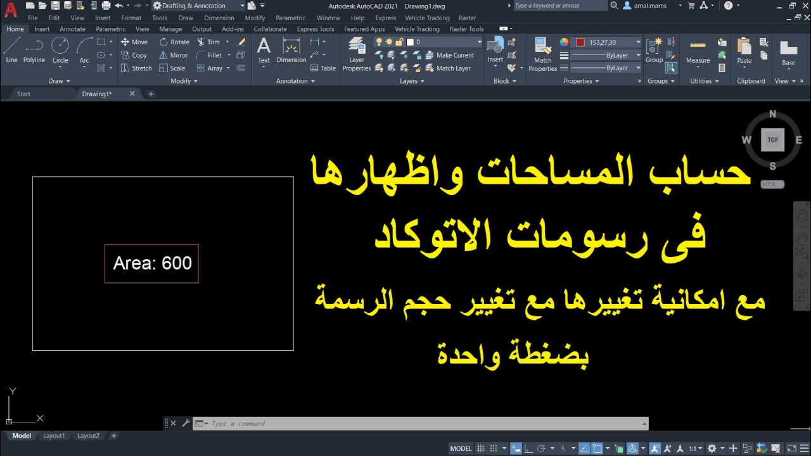Screen dimensions: 811x456
Task: Click the keyword search field
Action: 560,6
